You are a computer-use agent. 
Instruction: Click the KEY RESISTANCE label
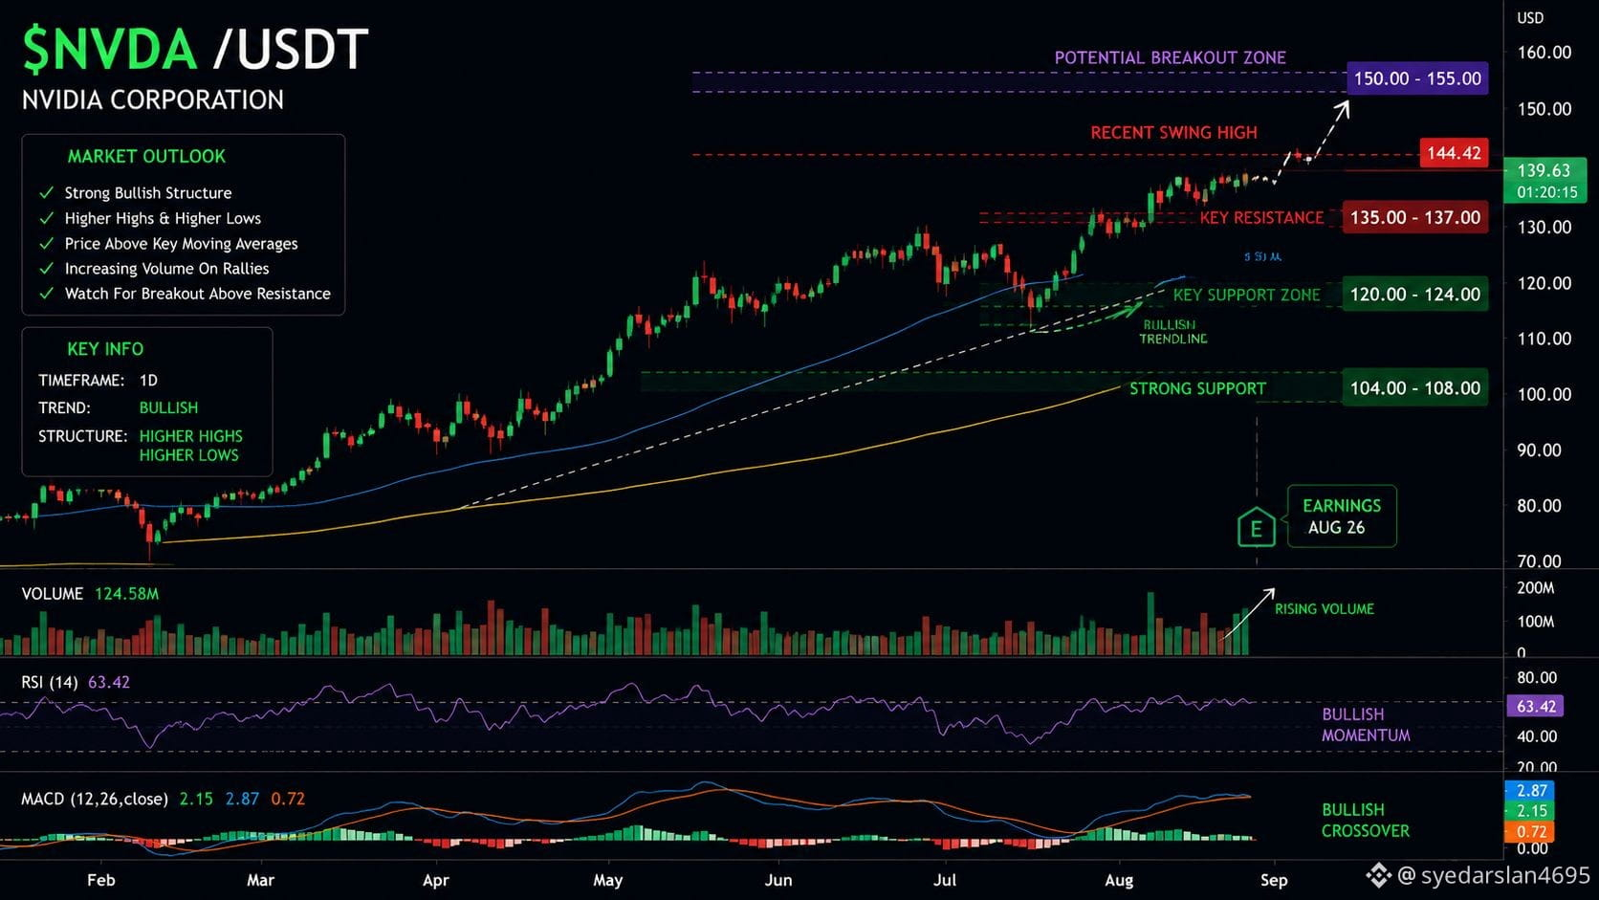(x=1261, y=218)
